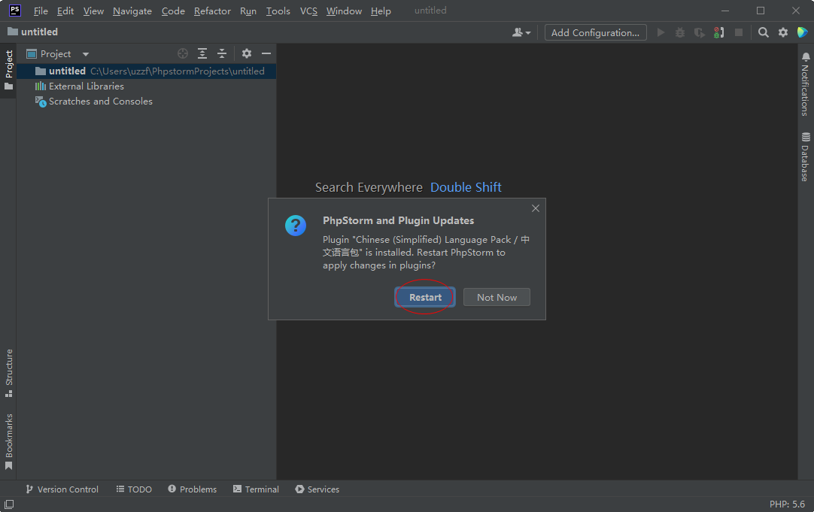Open the Bookmarks tool window
The width and height of the screenshot is (814, 512).
(9, 441)
